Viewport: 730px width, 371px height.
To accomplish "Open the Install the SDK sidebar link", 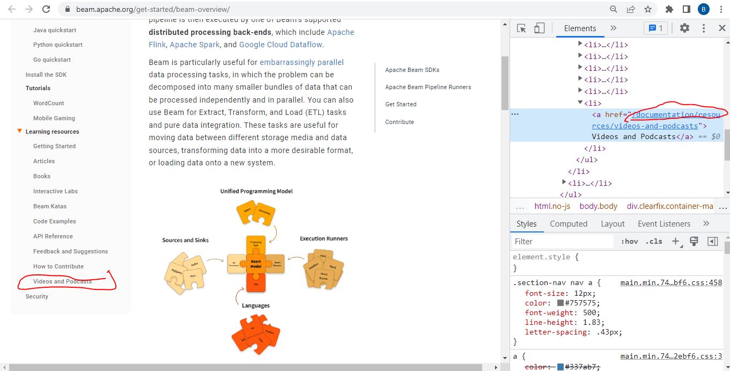I will [46, 75].
